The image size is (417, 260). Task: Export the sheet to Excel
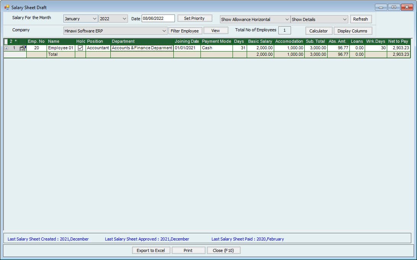(151, 250)
